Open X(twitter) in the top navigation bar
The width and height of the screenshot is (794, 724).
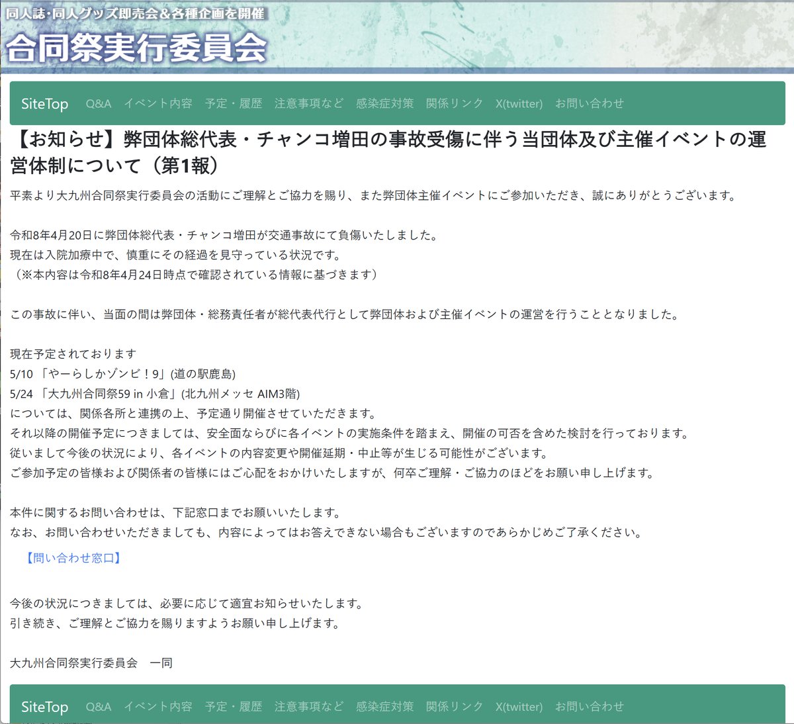click(519, 103)
